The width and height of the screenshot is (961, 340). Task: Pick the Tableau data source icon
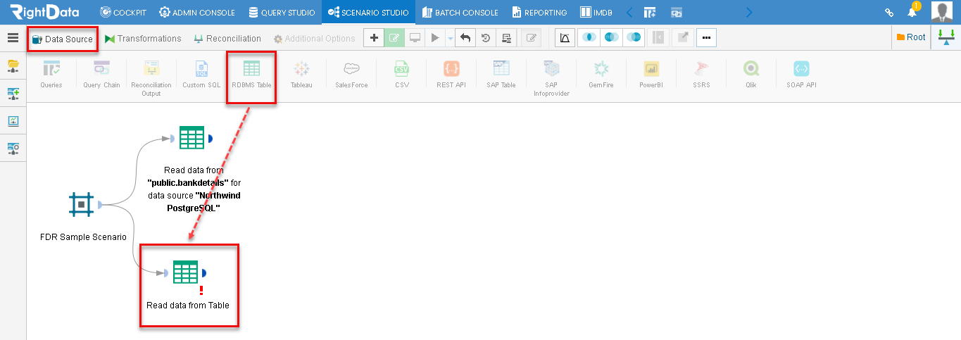pyautogui.click(x=301, y=69)
